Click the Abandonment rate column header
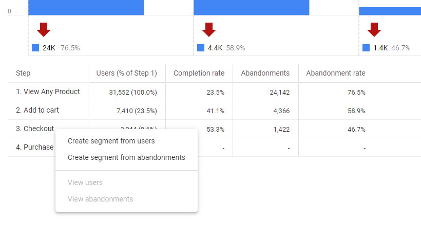This screenshot has width=421, height=237. point(336,73)
